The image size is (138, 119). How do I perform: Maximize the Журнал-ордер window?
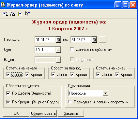pos(125,5)
